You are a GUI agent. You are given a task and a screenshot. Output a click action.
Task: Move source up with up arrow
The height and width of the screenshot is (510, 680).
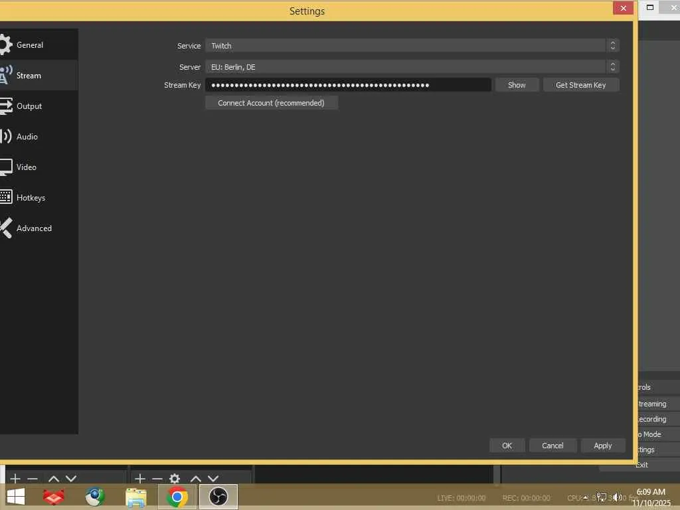[x=196, y=479]
